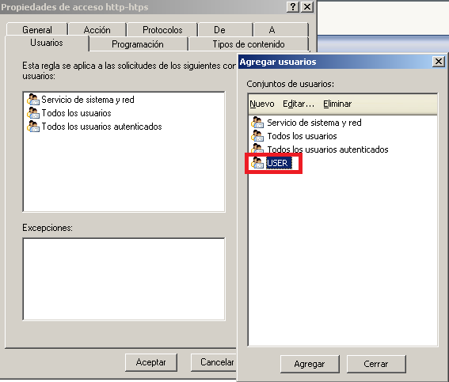449x382 pixels.
Task: Select 'Servicio de sistema y red' in Agregar usuarios
Action: pyautogui.click(x=314, y=123)
